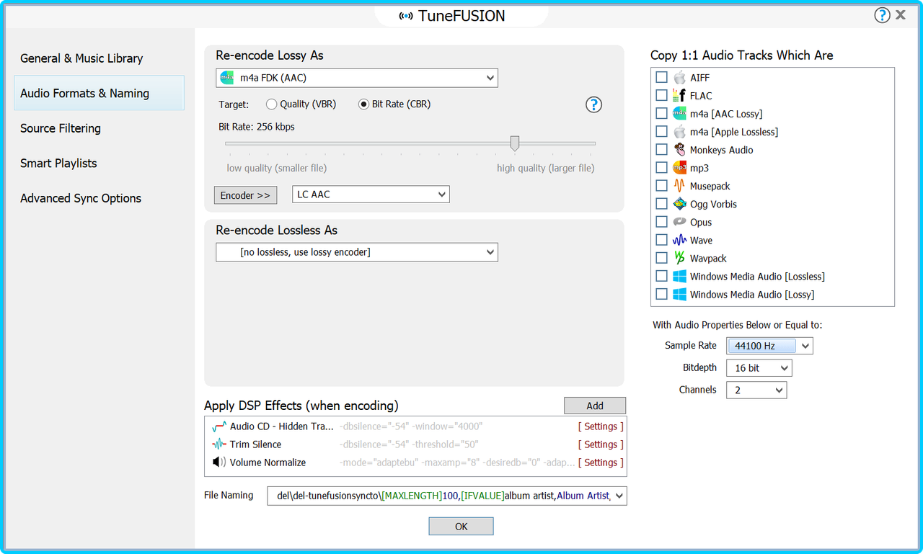The height and width of the screenshot is (554, 923).
Task: Select the Bit Rate (CBR) radio button
Action: tap(364, 104)
